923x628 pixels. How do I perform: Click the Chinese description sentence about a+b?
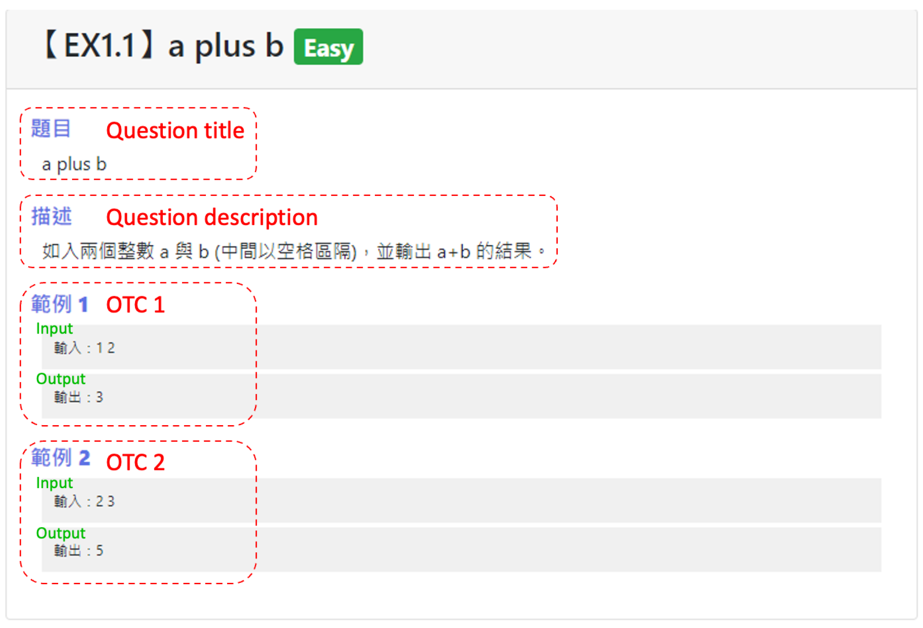pos(294,251)
